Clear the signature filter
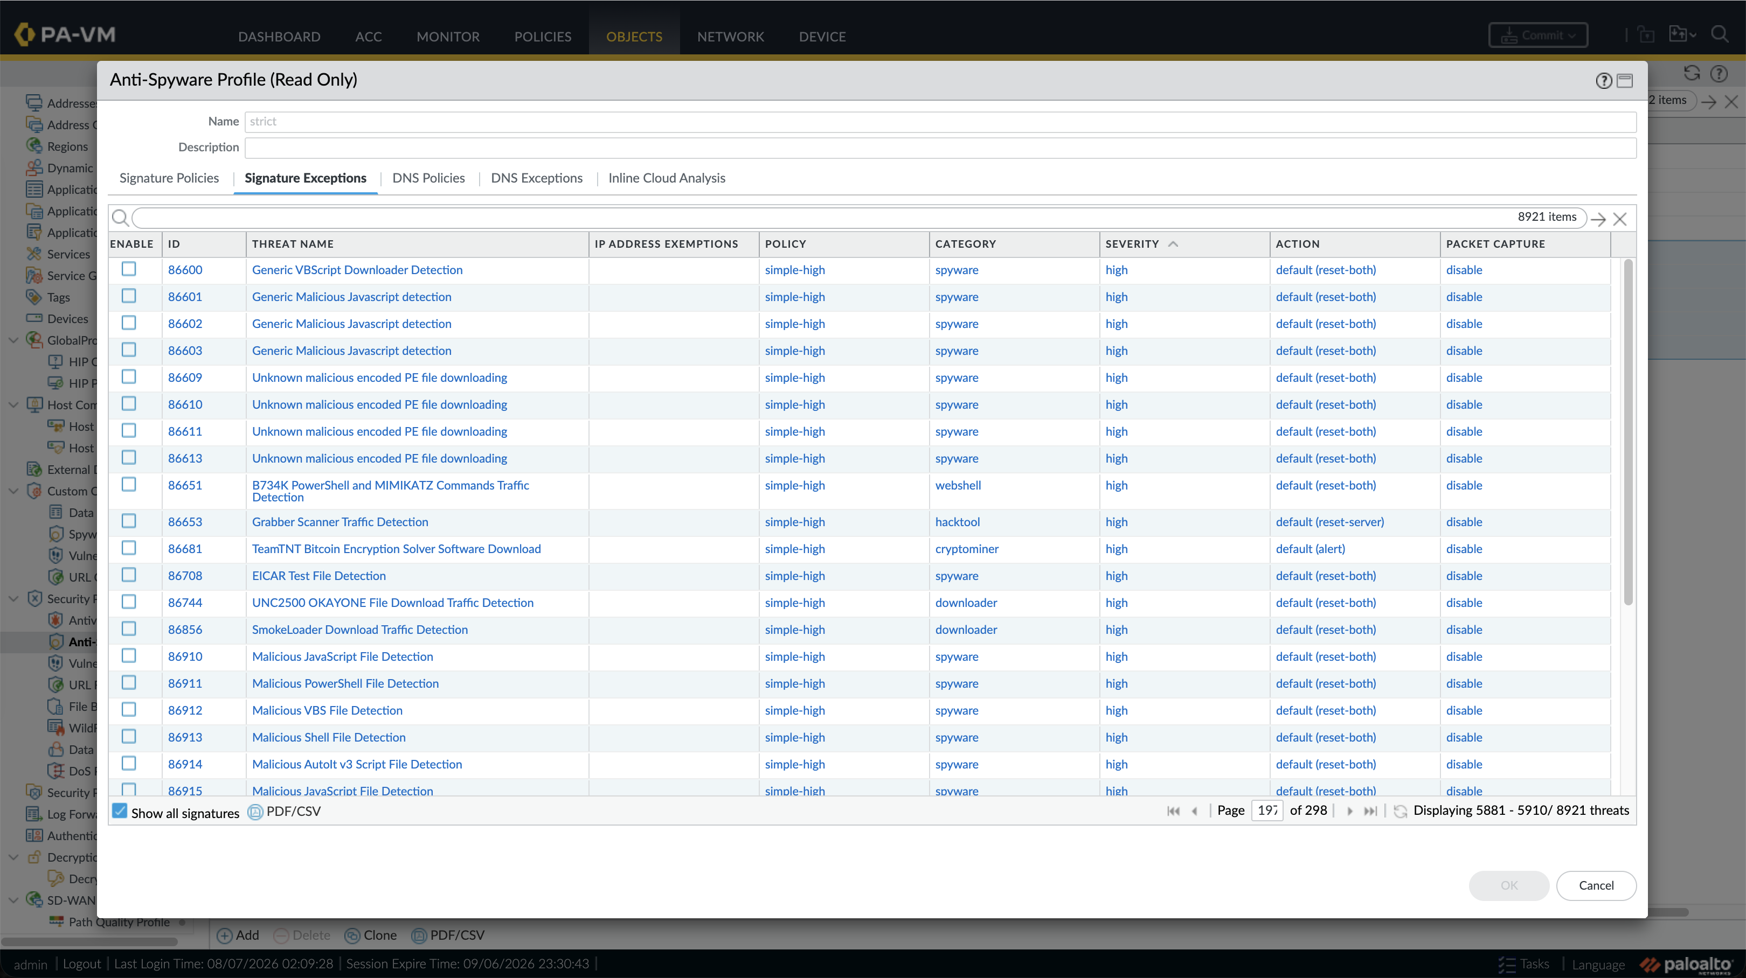Screen dimensions: 1746x978 (x=1620, y=219)
